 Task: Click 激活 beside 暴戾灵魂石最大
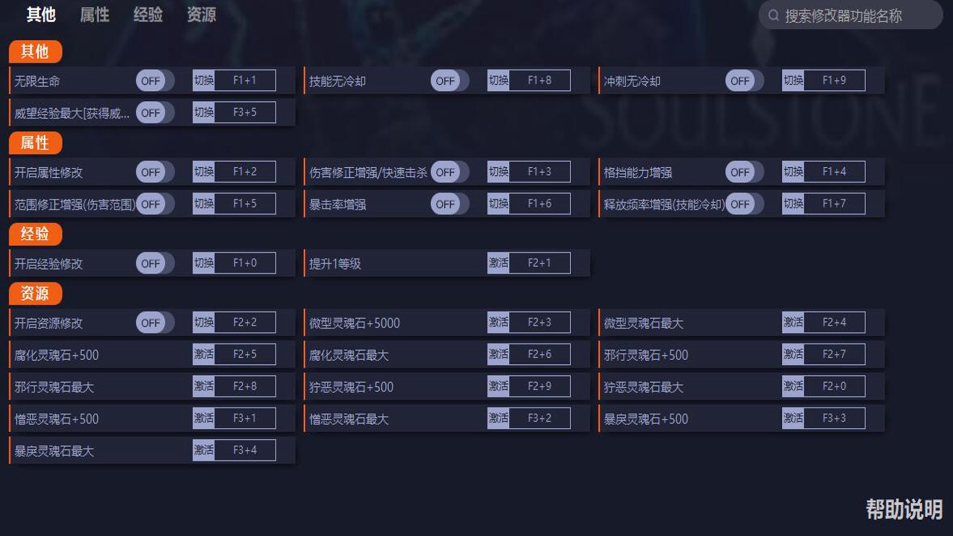tap(204, 450)
